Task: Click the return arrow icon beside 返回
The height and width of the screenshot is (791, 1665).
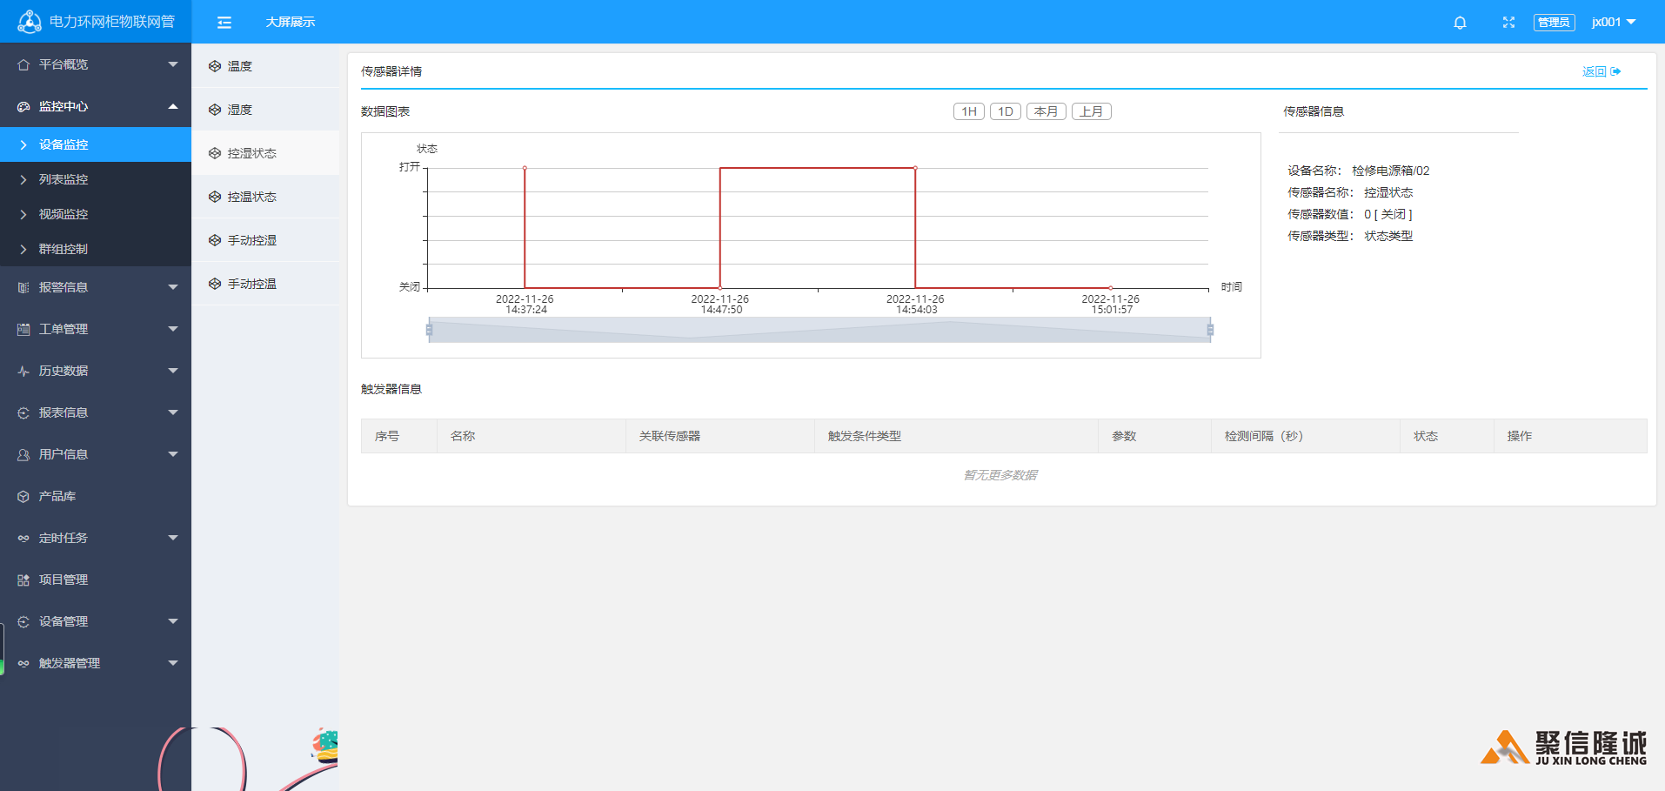Action: 1615,71
